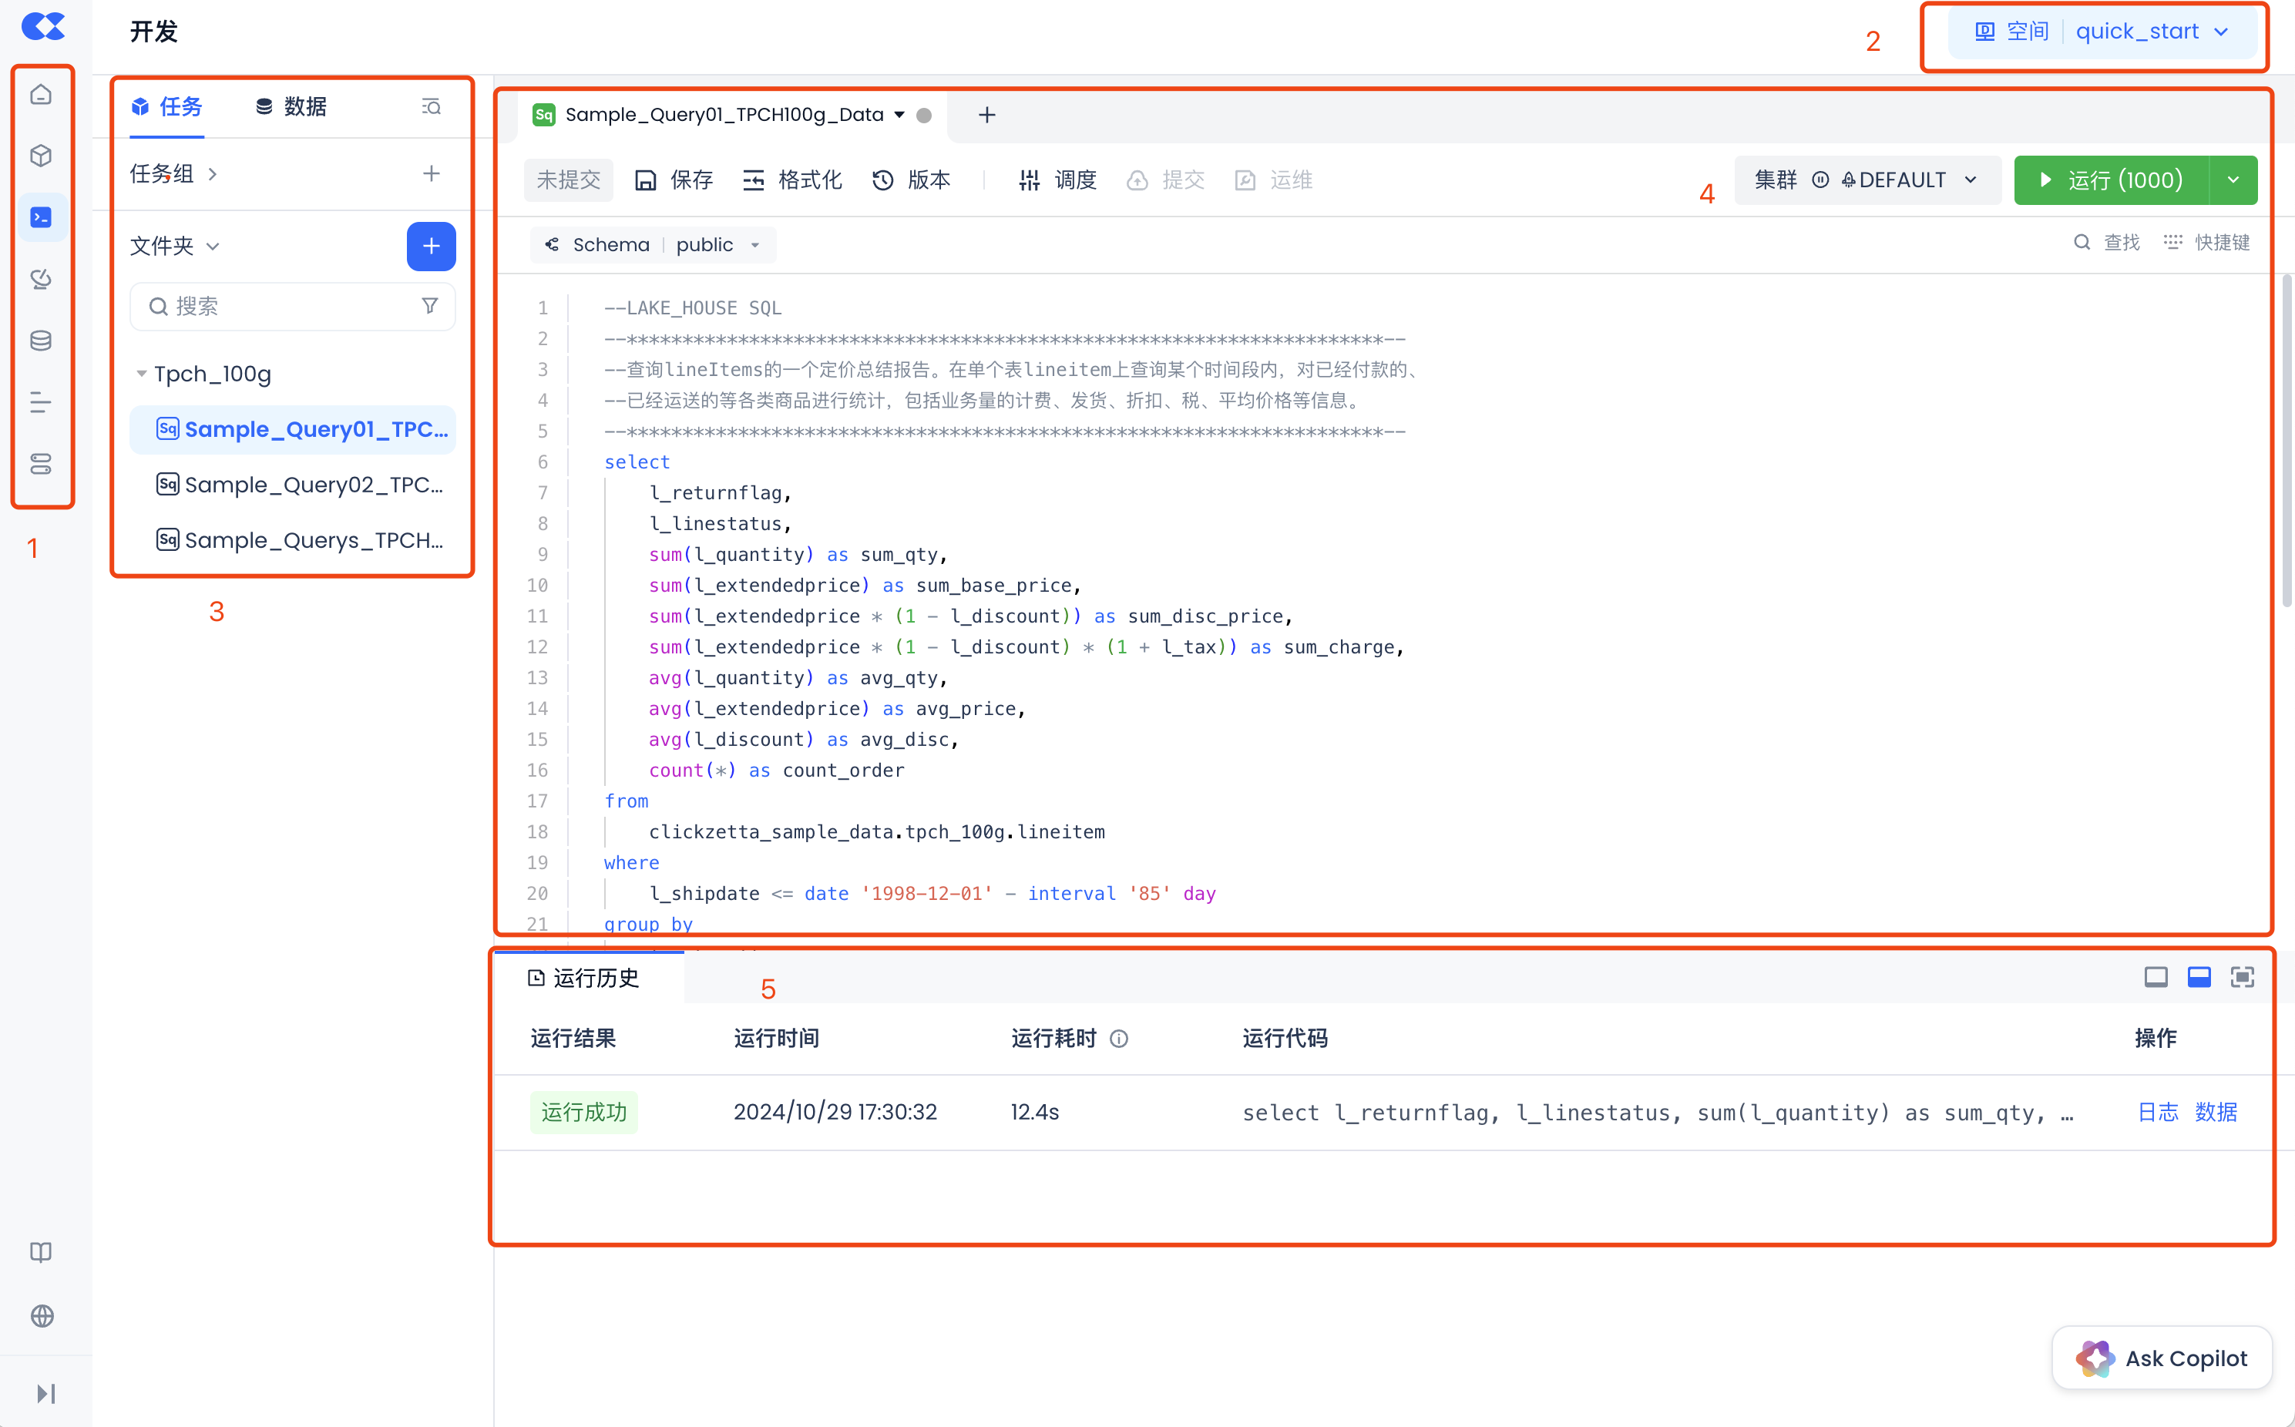
Task: Click the filter icon in search box
Action: [429, 306]
